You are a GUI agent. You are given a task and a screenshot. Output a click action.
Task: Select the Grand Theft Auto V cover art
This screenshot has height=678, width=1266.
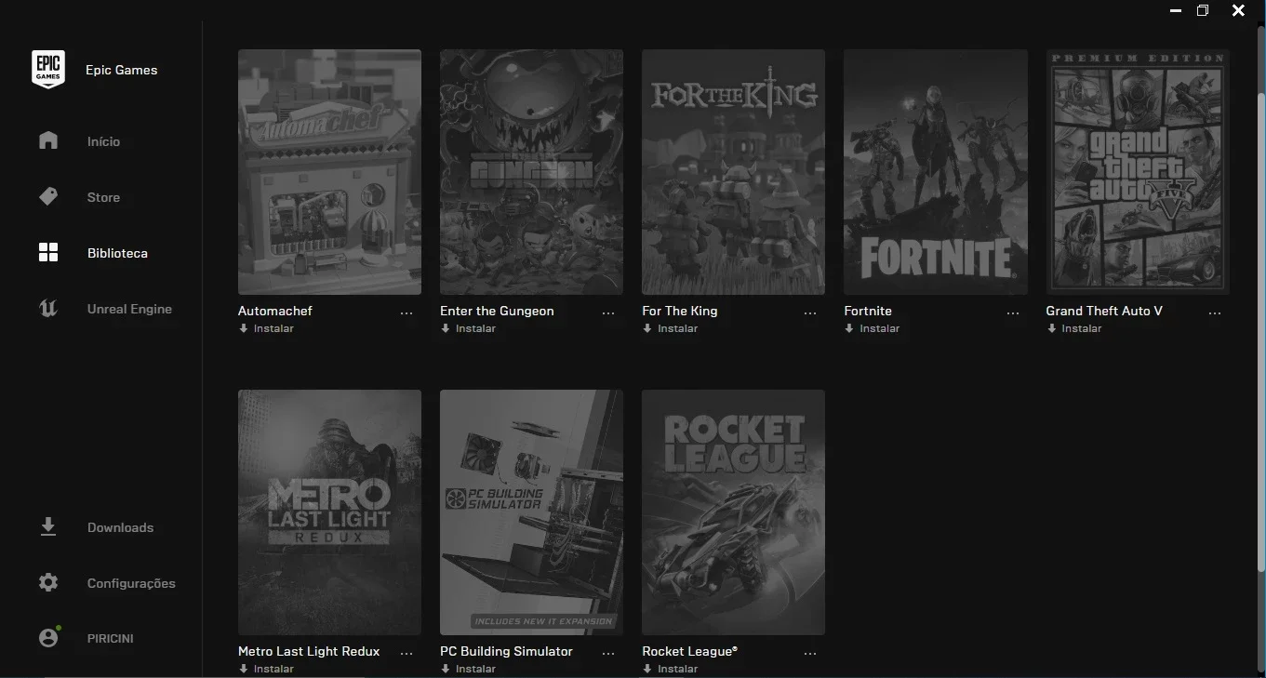click(x=1138, y=172)
